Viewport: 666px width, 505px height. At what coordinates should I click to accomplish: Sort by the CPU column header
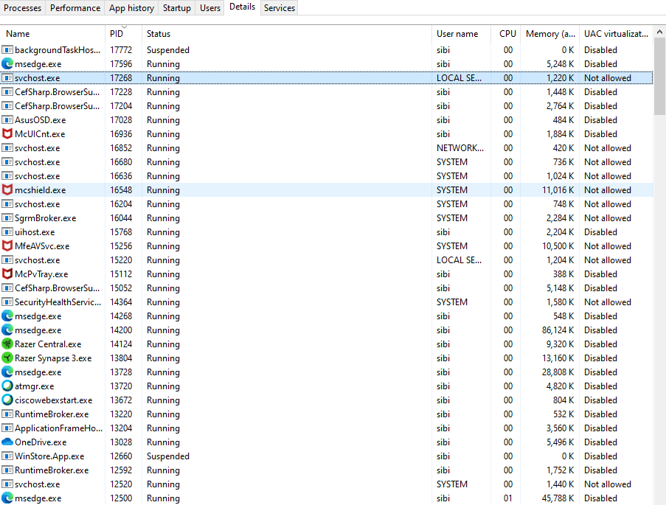[x=506, y=34]
